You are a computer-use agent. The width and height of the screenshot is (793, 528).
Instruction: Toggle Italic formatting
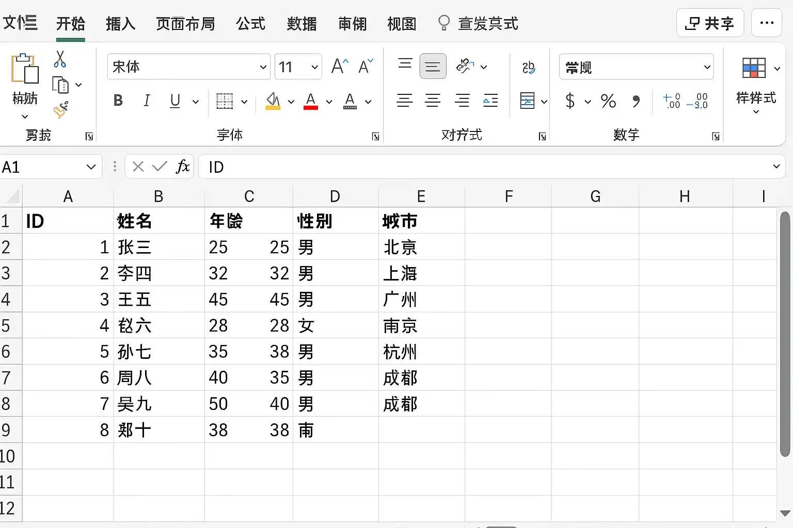point(147,101)
